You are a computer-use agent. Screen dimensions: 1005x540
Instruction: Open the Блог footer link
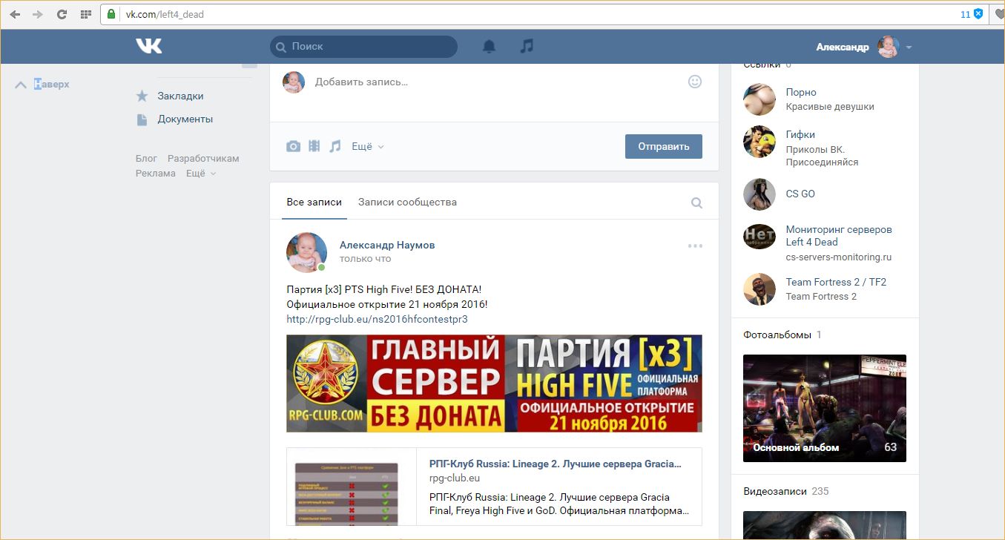point(146,159)
